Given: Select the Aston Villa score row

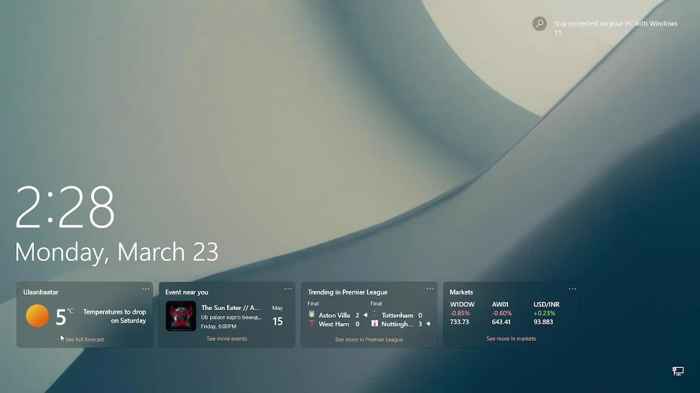Looking at the screenshot, I should point(337,315).
